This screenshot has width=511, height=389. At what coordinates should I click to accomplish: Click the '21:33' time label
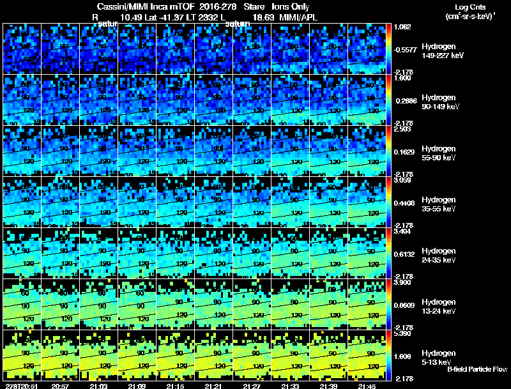290,386
